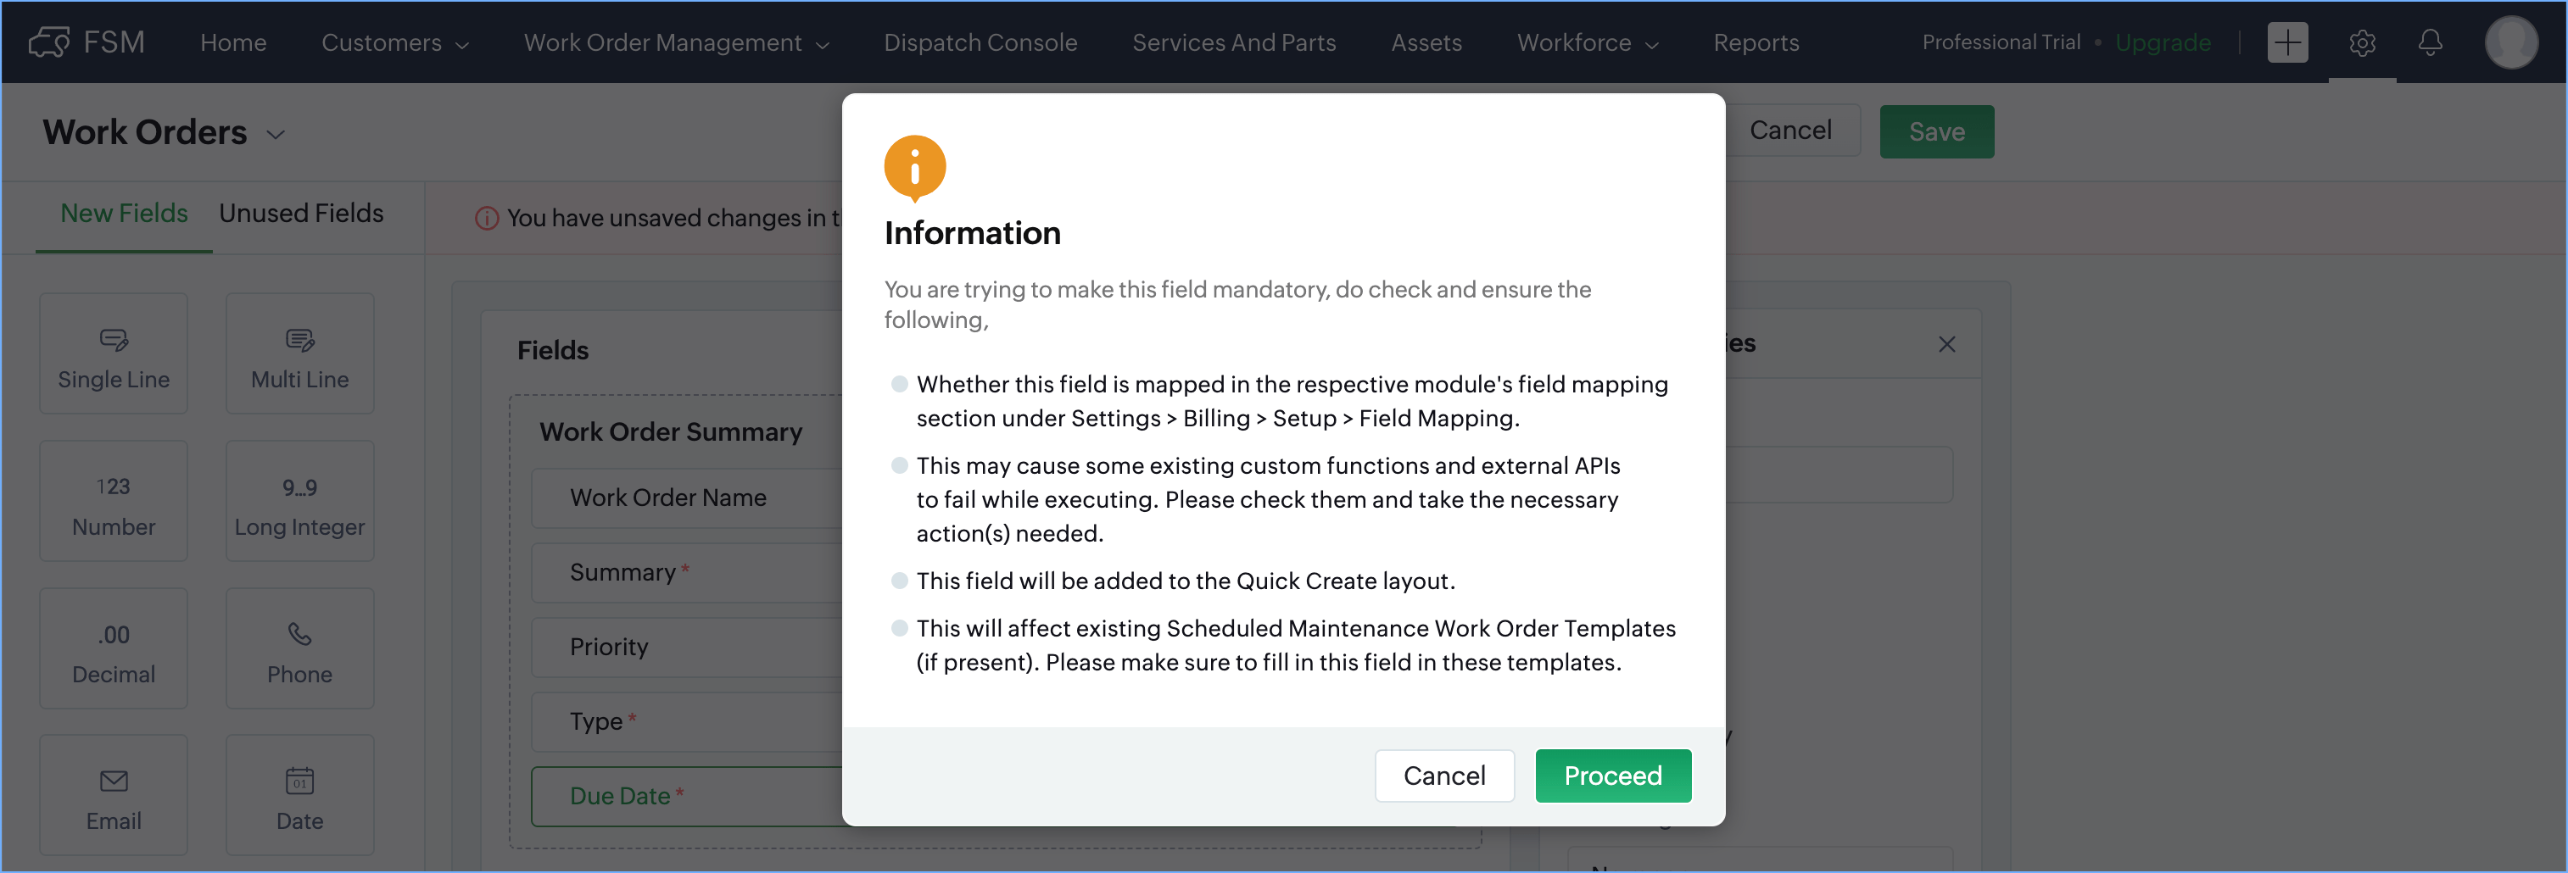This screenshot has width=2568, height=873.
Task: Expand the Workforce menu dropdown
Action: 1587,43
